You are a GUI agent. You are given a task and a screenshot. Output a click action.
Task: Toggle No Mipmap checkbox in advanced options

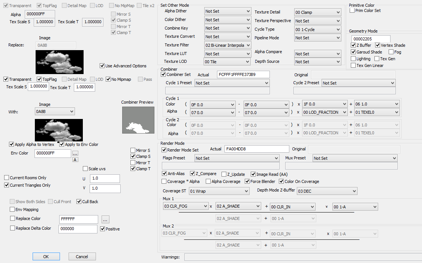click(x=108, y=79)
